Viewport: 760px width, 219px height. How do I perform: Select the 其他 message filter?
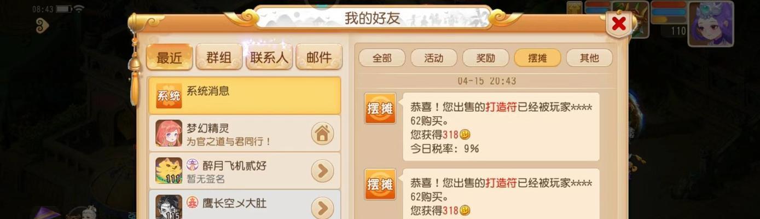(589, 57)
